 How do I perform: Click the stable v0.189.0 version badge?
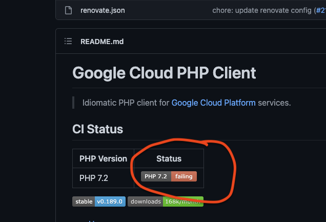click(99, 201)
